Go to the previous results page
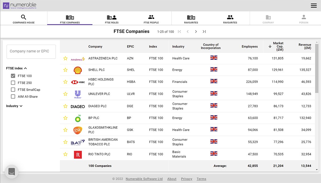This screenshot has height=183, width=321. [188, 32]
